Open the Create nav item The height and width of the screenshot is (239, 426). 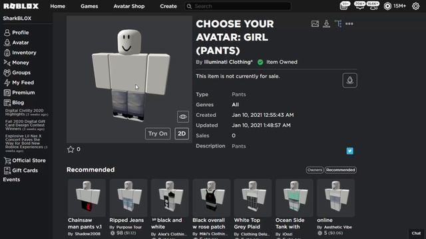pos(168,6)
